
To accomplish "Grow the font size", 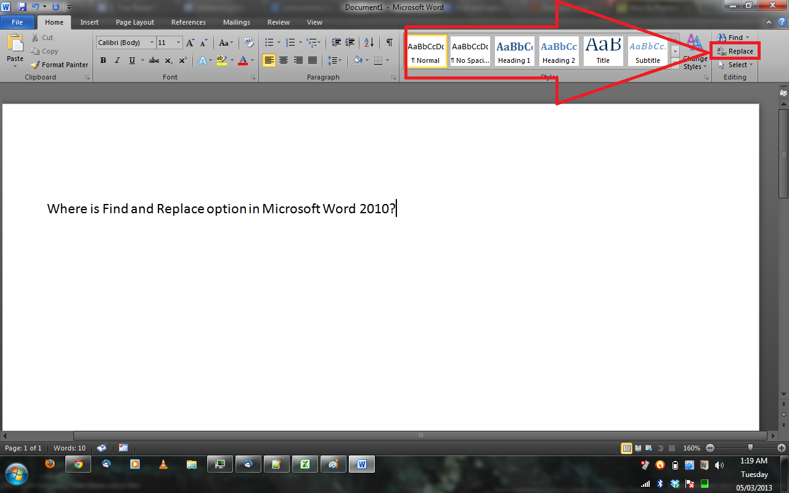I will coord(190,43).
